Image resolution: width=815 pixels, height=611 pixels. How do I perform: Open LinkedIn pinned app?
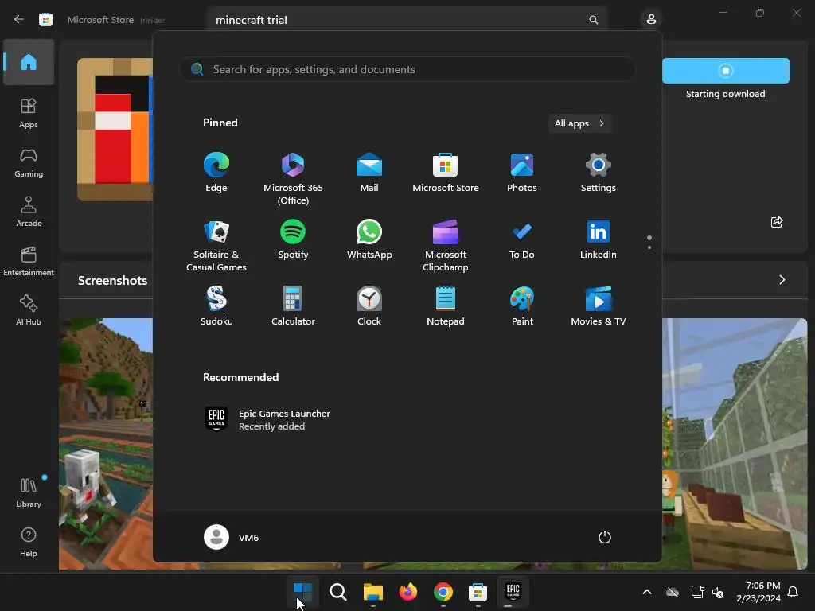pos(599,239)
